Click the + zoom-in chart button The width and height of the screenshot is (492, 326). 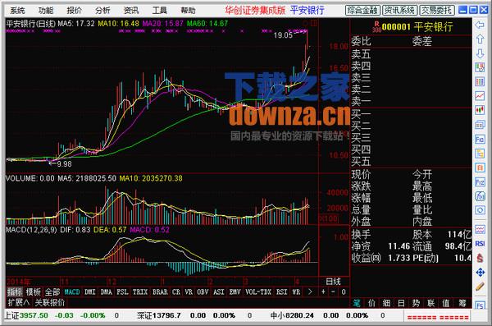pos(323,292)
